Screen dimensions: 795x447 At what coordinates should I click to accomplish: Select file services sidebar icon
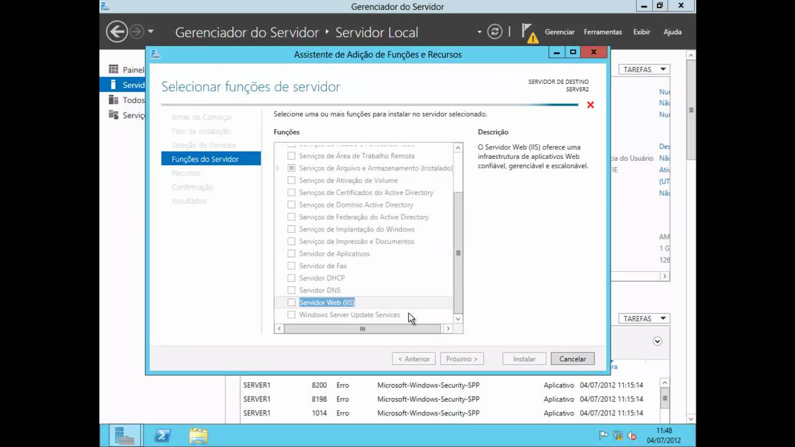pyautogui.click(x=113, y=115)
